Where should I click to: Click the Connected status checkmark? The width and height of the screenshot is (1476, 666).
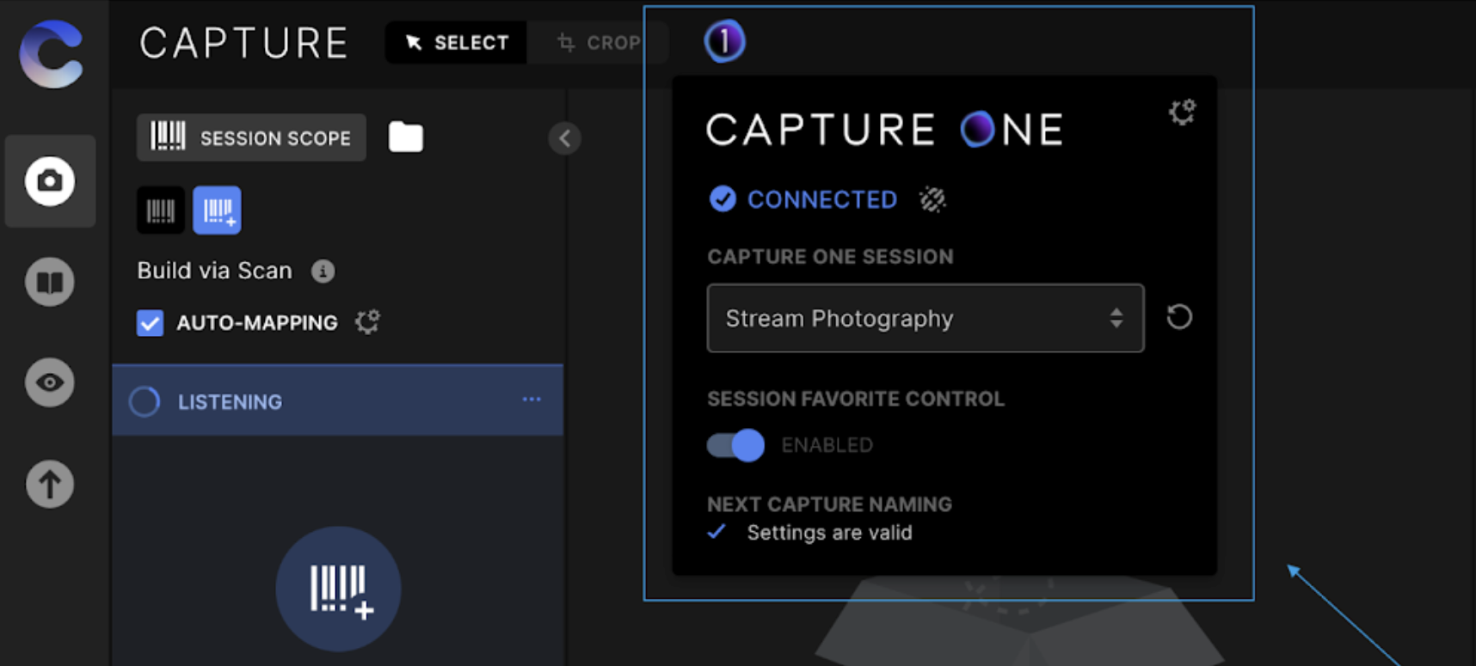point(723,199)
